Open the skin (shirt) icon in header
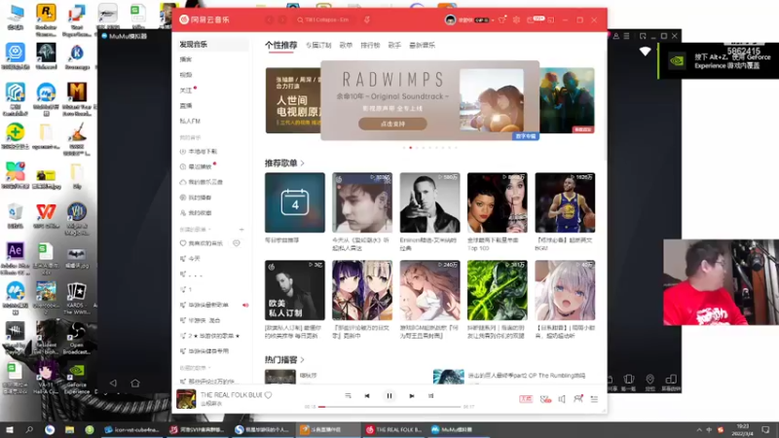The height and width of the screenshot is (438, 779). point(501,19)
